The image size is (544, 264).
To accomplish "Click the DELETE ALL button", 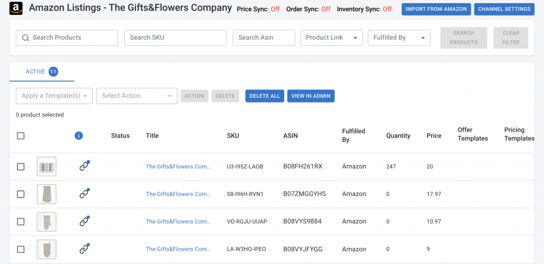I will click(265, 96).
